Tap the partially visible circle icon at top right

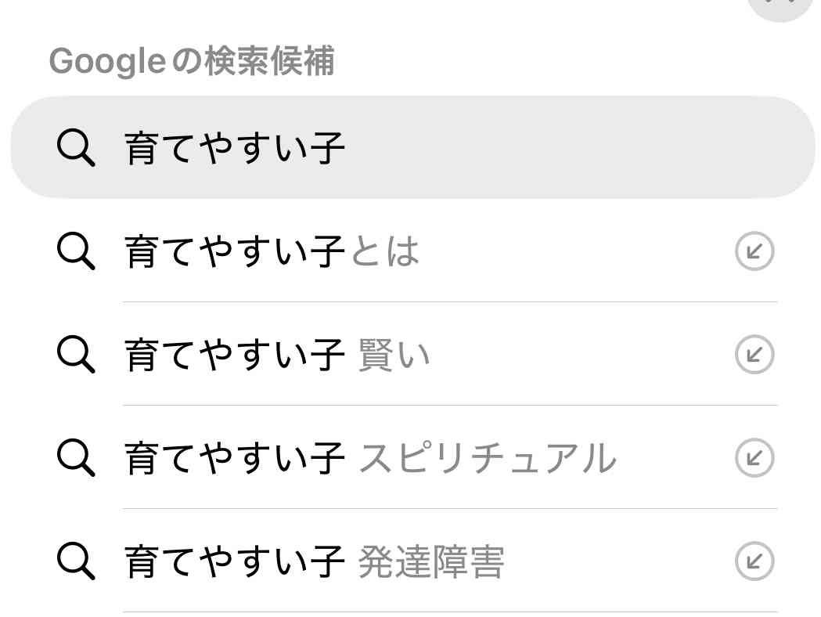click(781, 6)
